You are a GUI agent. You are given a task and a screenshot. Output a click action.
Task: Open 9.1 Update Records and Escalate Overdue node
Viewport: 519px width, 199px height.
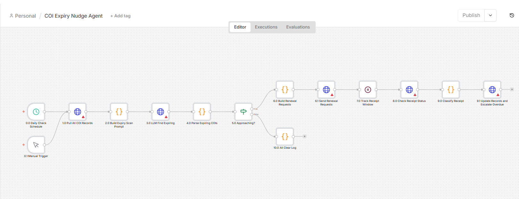point(492,90)
